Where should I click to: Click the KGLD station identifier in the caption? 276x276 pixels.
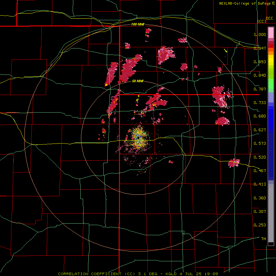click(x=171, y=274)
